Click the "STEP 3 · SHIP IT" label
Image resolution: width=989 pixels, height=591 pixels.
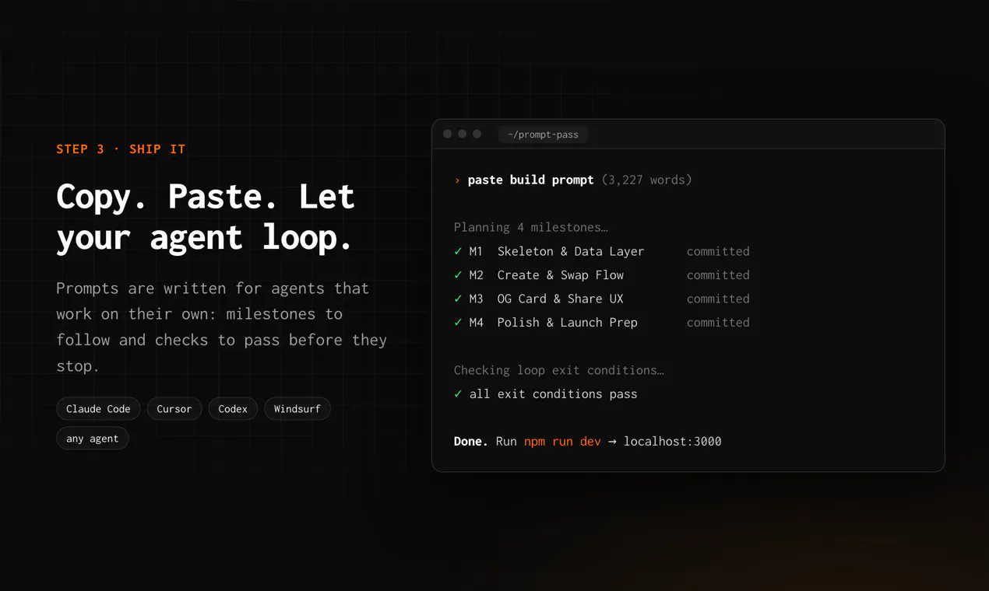tap(121, 149)
